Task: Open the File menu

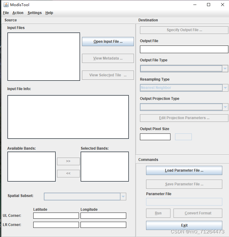Action: click(x=6, y=13)
